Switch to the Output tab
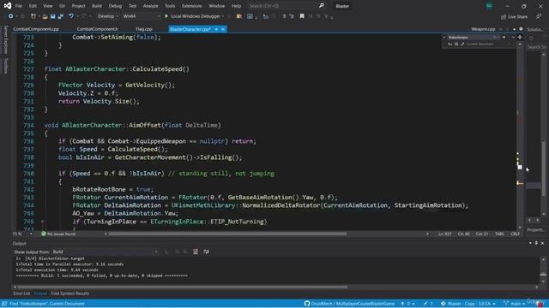The width and height of the screenshot is (549, 308). (40, 293)
